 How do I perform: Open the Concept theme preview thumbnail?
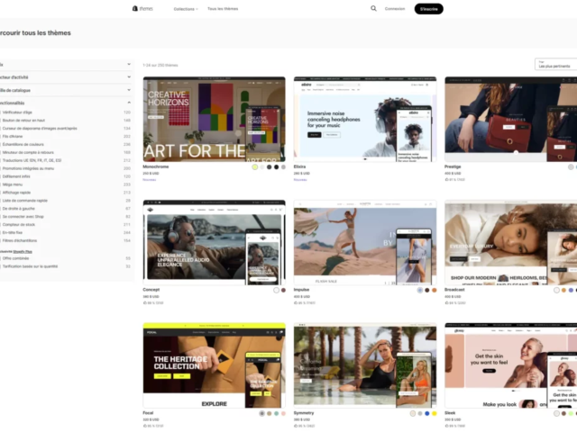(214, 242)
